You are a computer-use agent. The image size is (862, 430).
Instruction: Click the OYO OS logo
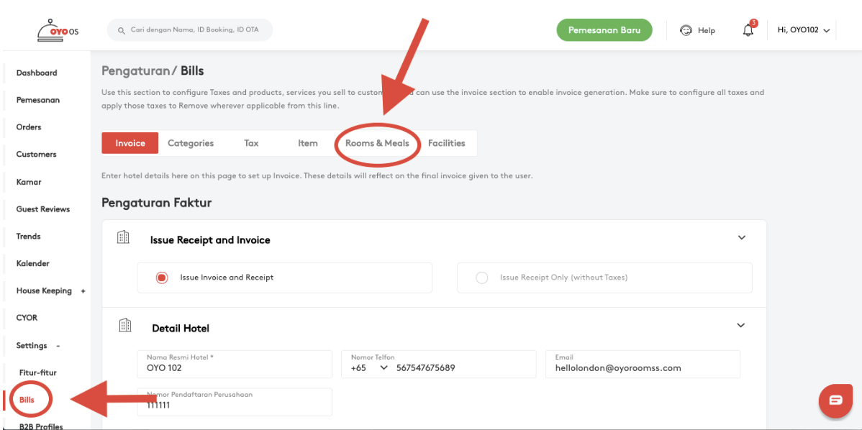coord(58,30)
